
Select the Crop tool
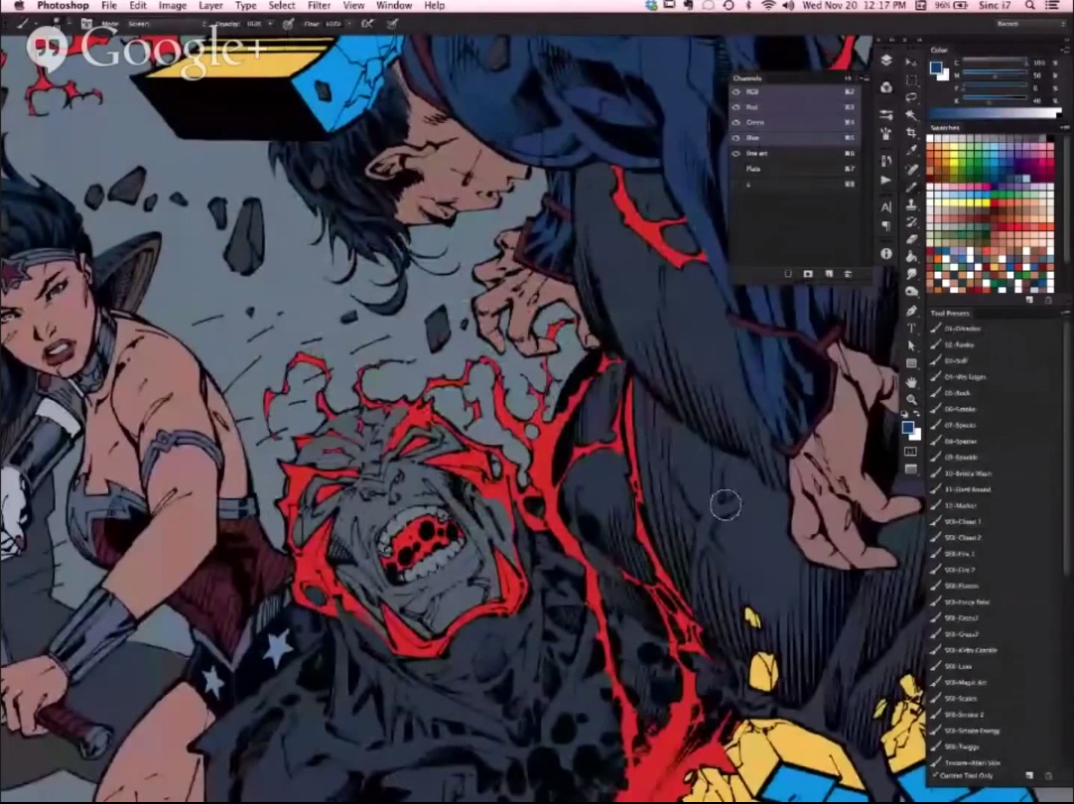point(911,133)
